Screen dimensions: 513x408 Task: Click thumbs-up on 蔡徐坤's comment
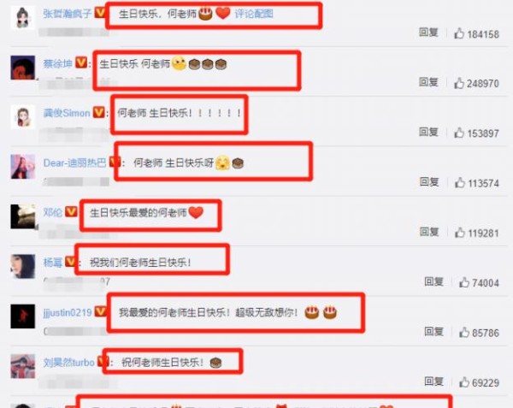tap(459, 83)
